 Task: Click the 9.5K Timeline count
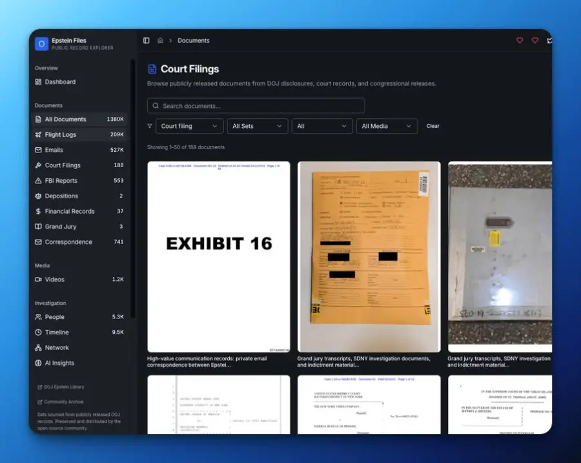click(x=118, y=332)
